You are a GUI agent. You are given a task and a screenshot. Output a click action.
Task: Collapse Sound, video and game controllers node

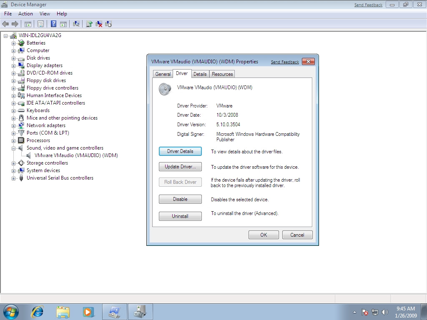13,148
